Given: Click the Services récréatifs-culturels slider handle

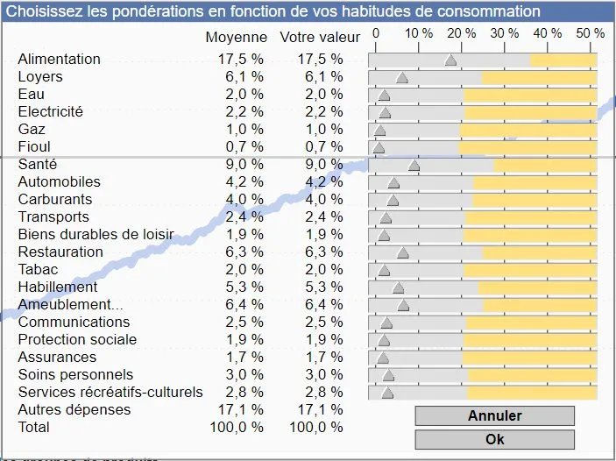Looking at the screenshot, I should (x=387, y=394).
